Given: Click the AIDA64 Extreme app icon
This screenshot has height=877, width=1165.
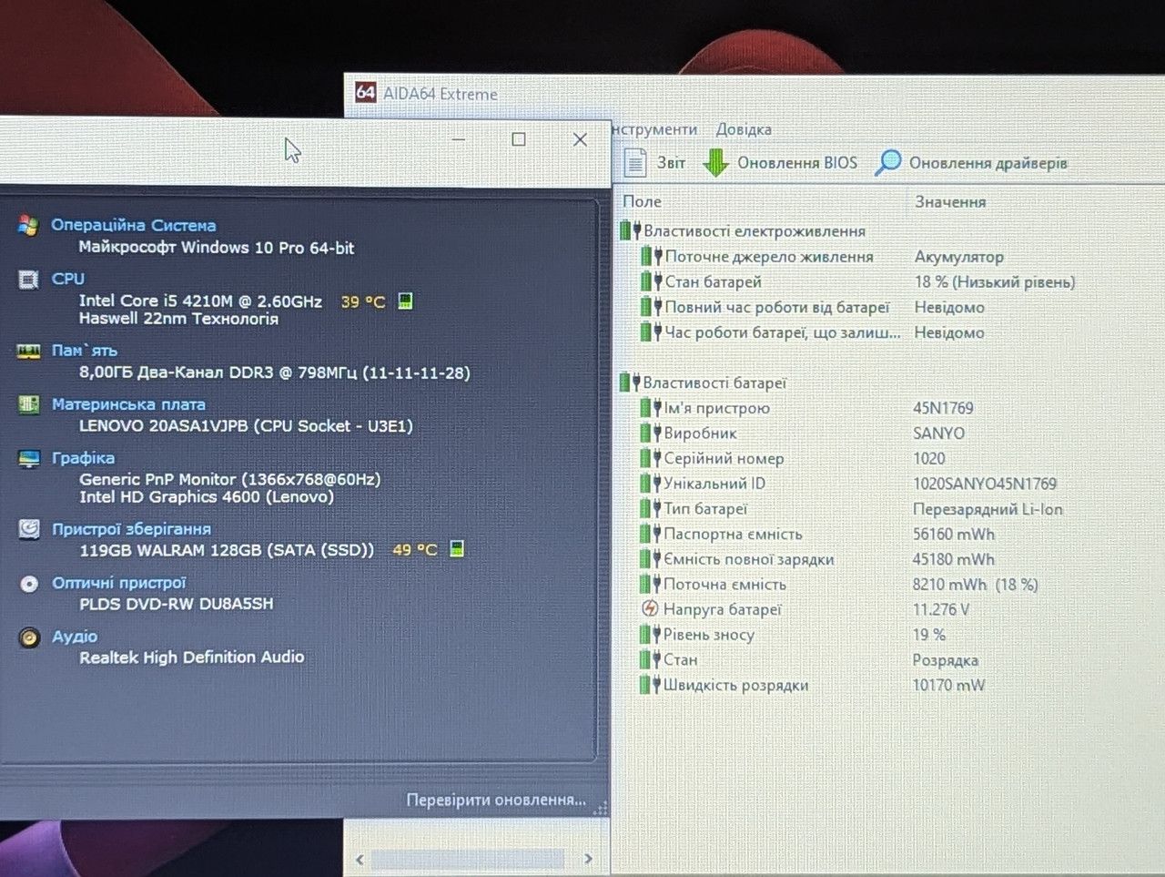Looking at the screenshot, I should (x=365, y=92).
